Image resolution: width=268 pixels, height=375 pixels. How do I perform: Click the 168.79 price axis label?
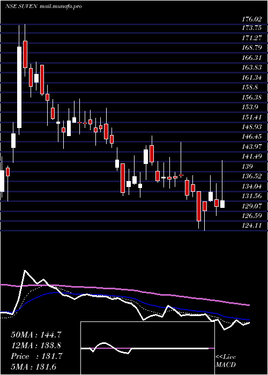251,48
